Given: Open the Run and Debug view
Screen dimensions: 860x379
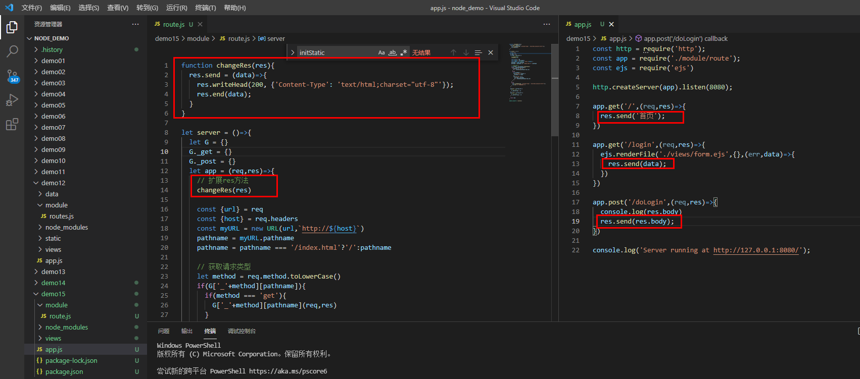Looking at the screenshot, I should pos(12,100).
